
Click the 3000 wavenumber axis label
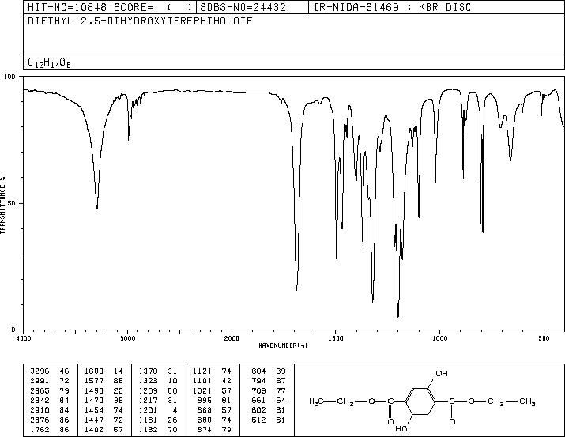pos(127,338)
